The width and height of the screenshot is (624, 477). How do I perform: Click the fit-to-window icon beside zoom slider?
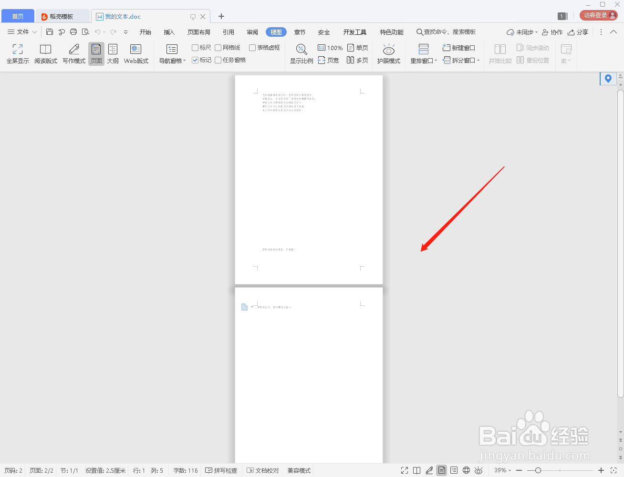[614, 470]
